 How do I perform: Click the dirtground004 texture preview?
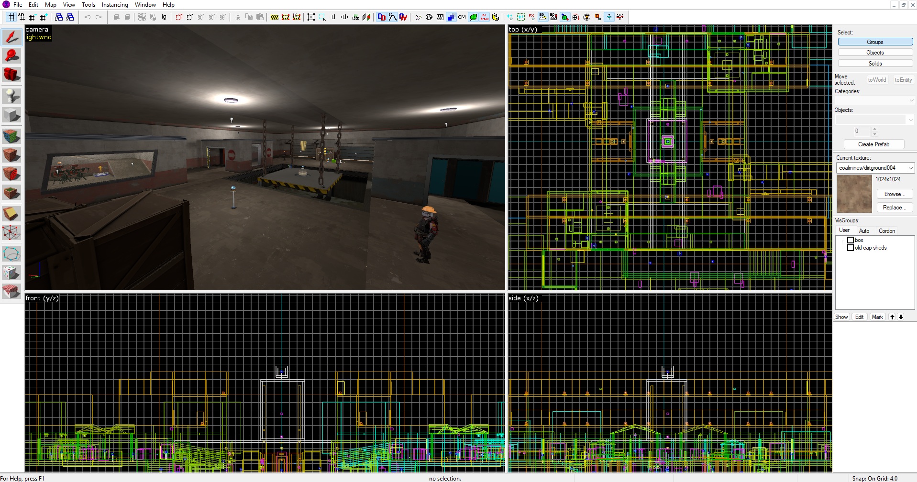tap(854, 194)
